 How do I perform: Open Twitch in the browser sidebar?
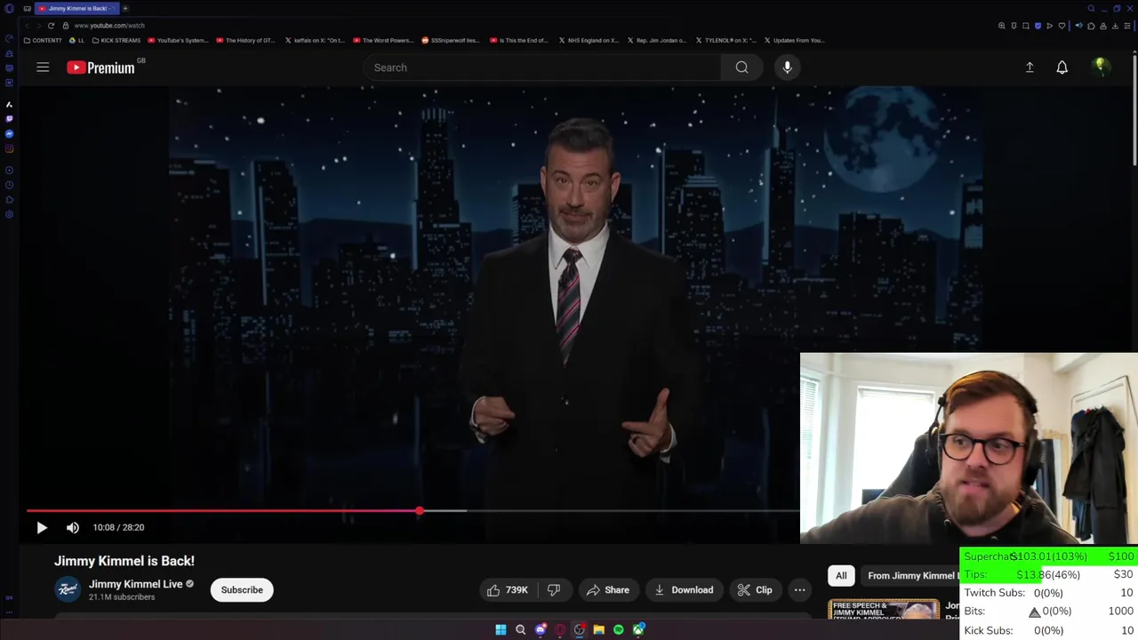pos(9,118)
